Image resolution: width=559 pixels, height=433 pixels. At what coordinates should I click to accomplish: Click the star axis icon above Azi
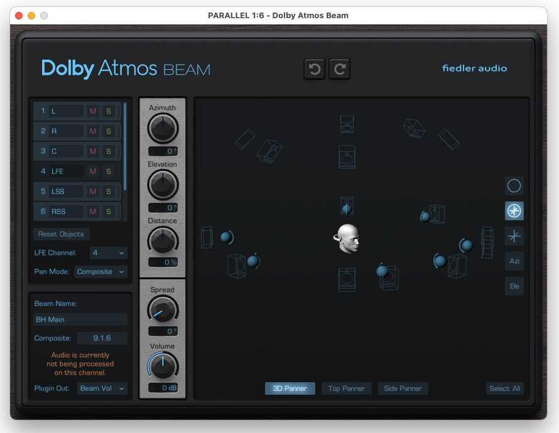pos(514,236)
